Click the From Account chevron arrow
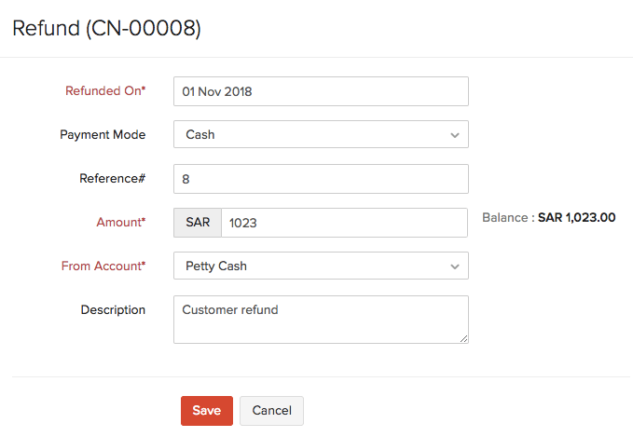 click(x=455, y=266)
